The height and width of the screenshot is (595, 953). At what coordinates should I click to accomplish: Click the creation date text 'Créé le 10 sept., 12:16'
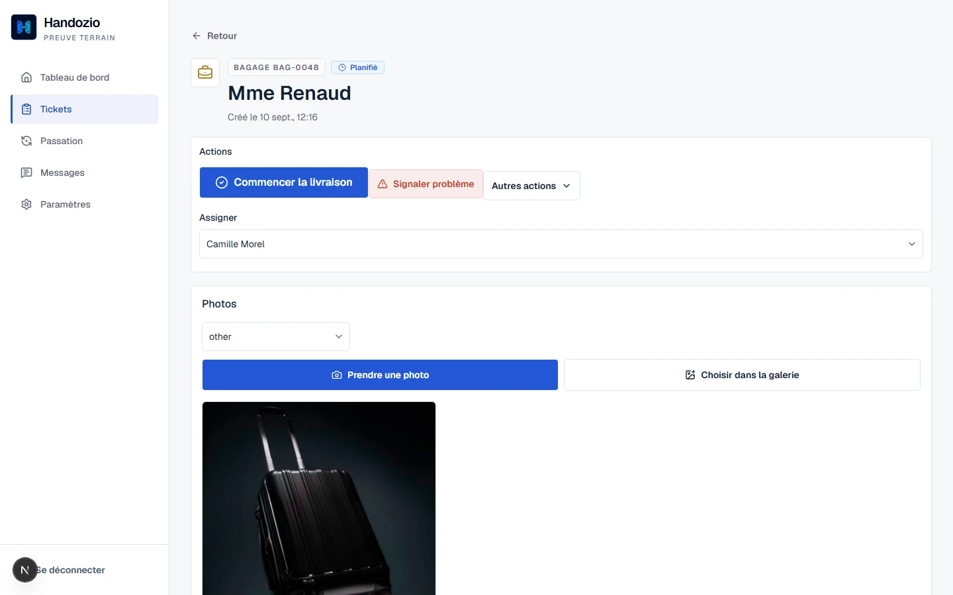[x=273, y=117]
